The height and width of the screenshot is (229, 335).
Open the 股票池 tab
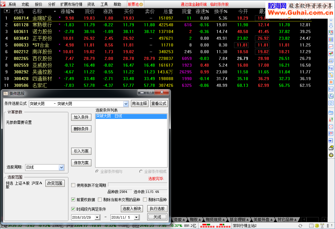pyautogui.click(x=135, y=4)
